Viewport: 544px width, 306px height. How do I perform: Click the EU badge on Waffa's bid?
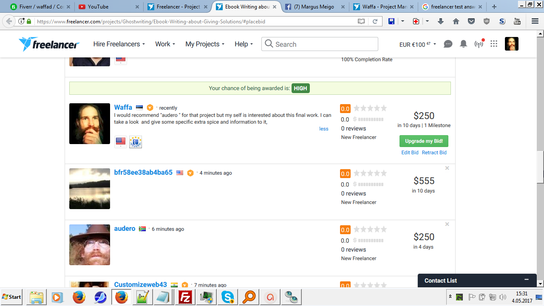pyautogui.click(x=136, y=142)
